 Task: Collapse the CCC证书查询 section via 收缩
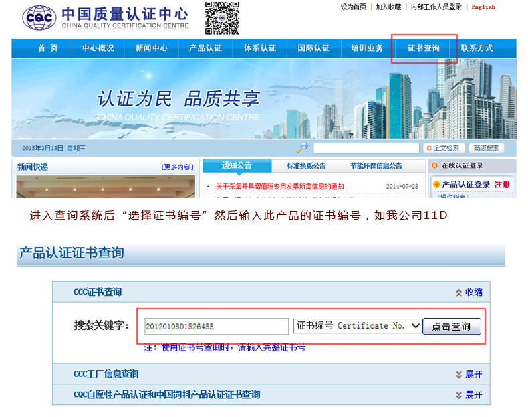469,293
